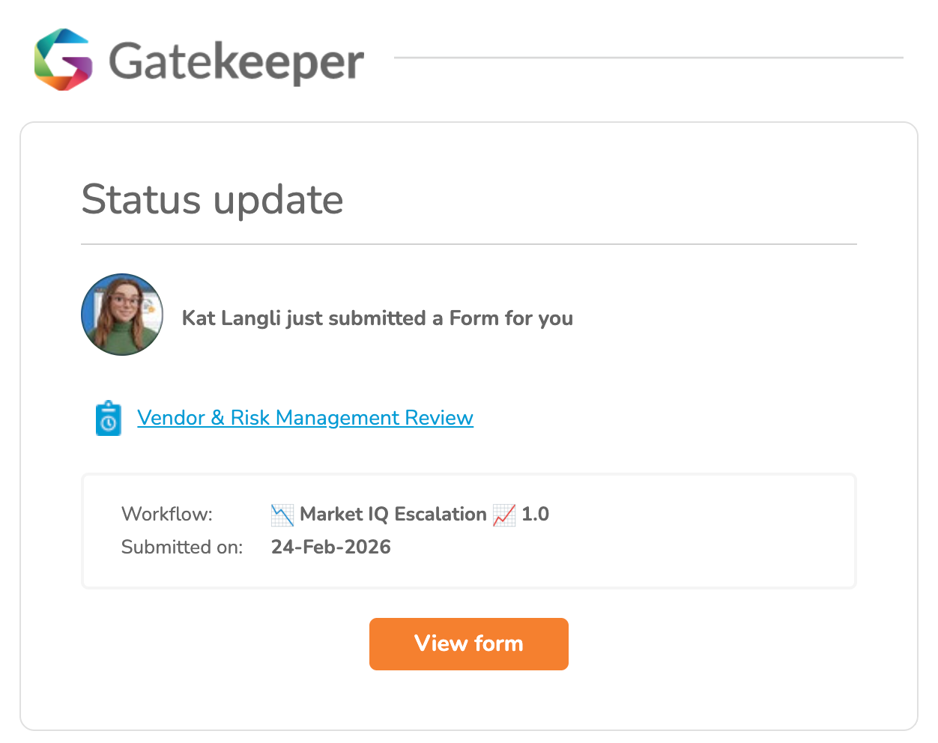The image size is (938, 743).
Task: Click the divider line under Status update
Action: point(468,243)
